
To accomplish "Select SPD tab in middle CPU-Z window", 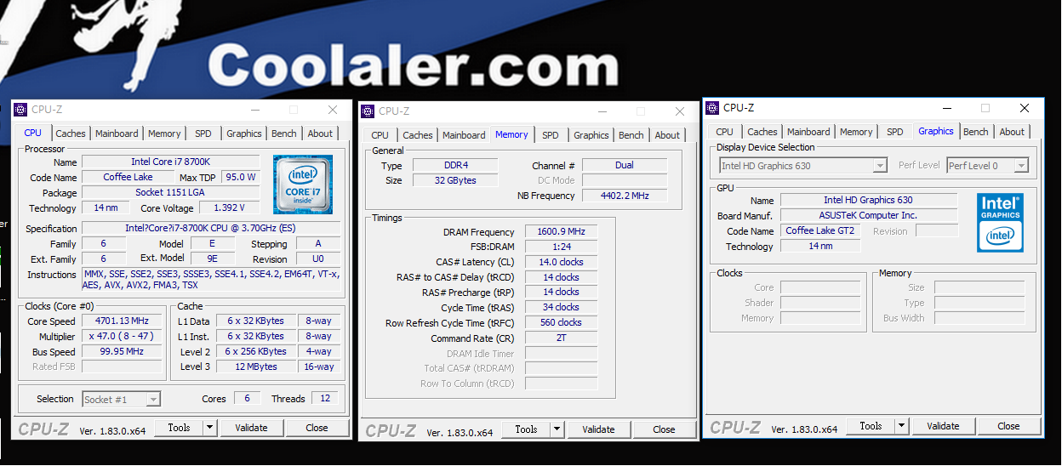I will click(x=551, y=135).
